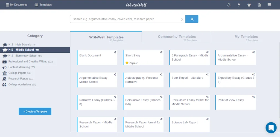
Task: Open Research Paper format for Middle School
Action: click(143, 124)
